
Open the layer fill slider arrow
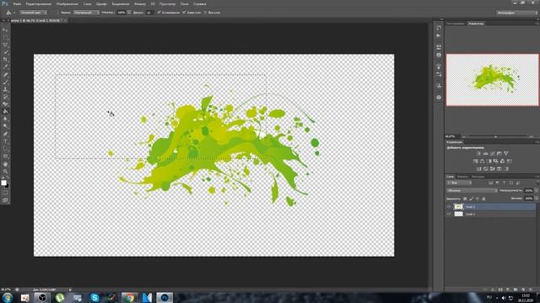pyautogui.click(x=536, y=199)
